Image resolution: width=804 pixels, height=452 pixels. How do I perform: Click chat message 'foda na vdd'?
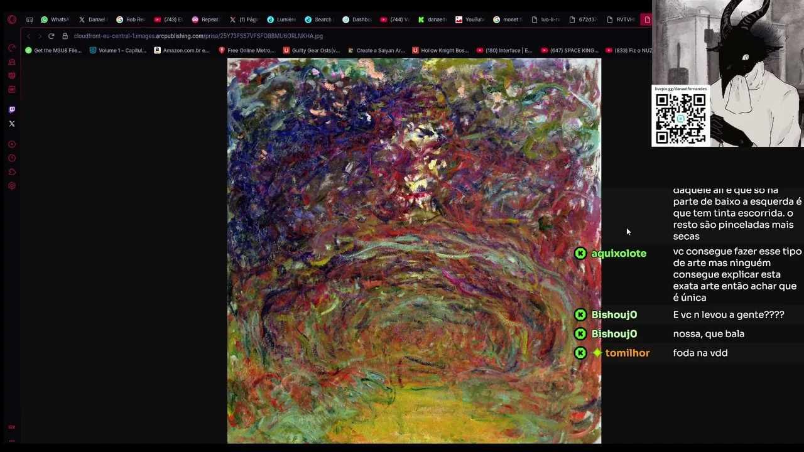(700, 353)
